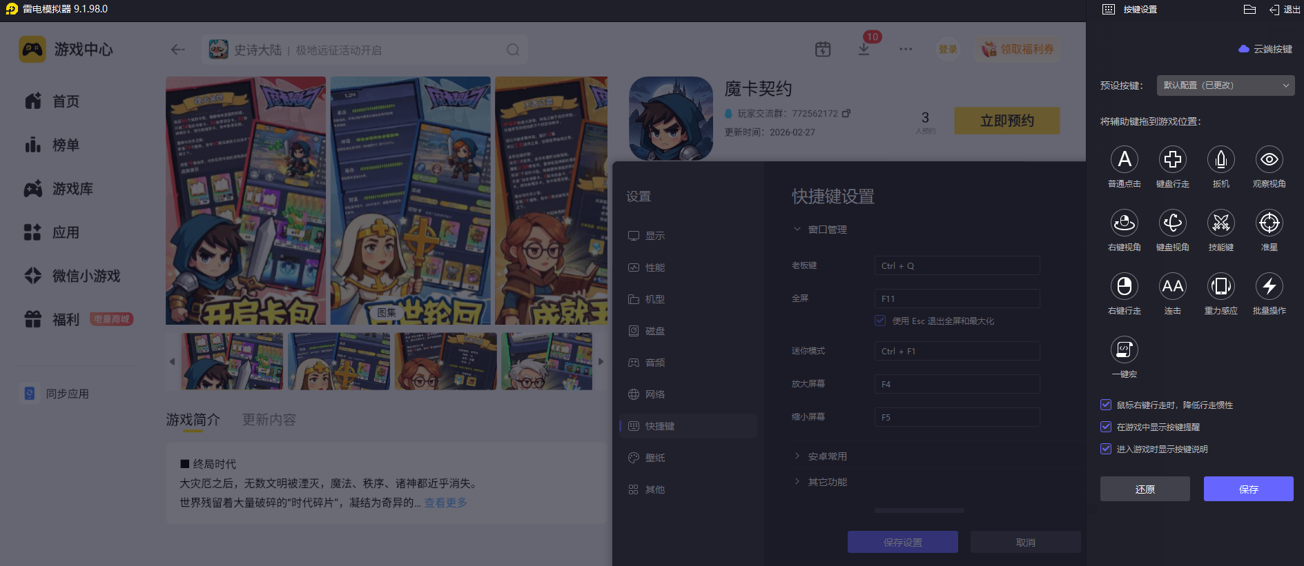Screen dimensions: 1304x566
Task: Click the 登录 login button
Action: (948, 49)
